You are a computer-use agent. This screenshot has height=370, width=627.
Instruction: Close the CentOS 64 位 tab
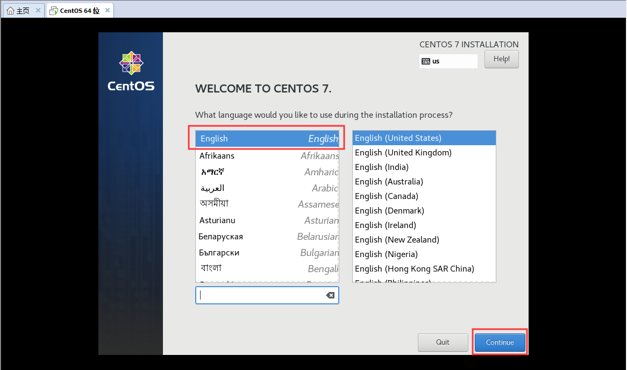[x=108, y=10]
